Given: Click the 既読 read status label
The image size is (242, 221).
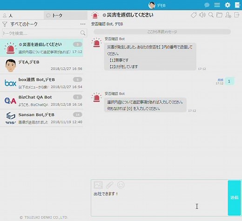Looking at the screenshot, I should point(220,80).
